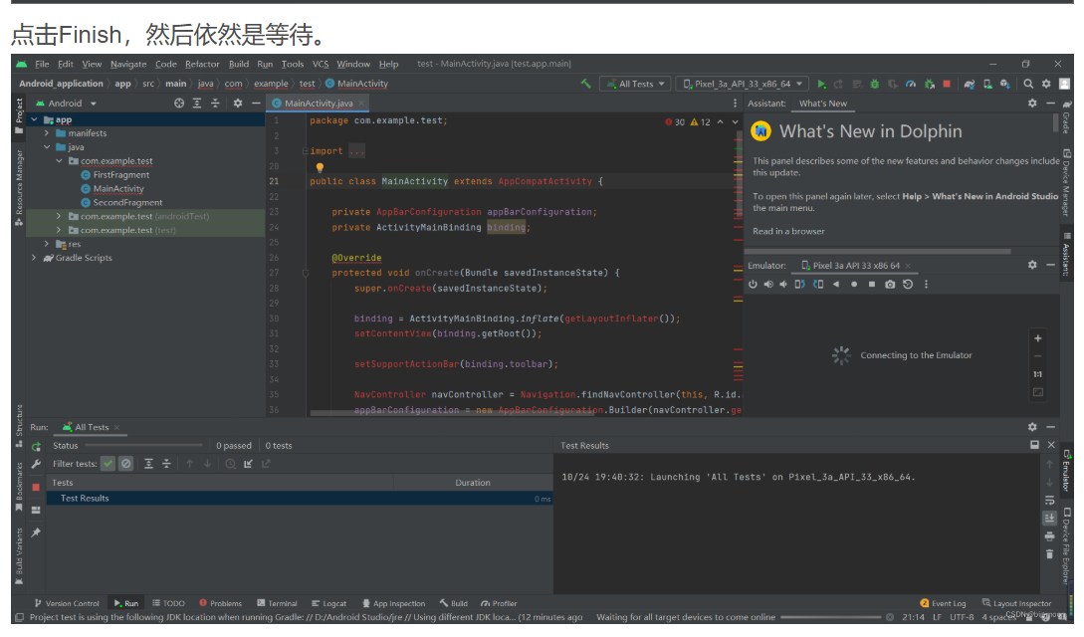Screen dimensions: 1084x637
Task: Click the red Stop icon in main toolbar
Action: [947, 84]
